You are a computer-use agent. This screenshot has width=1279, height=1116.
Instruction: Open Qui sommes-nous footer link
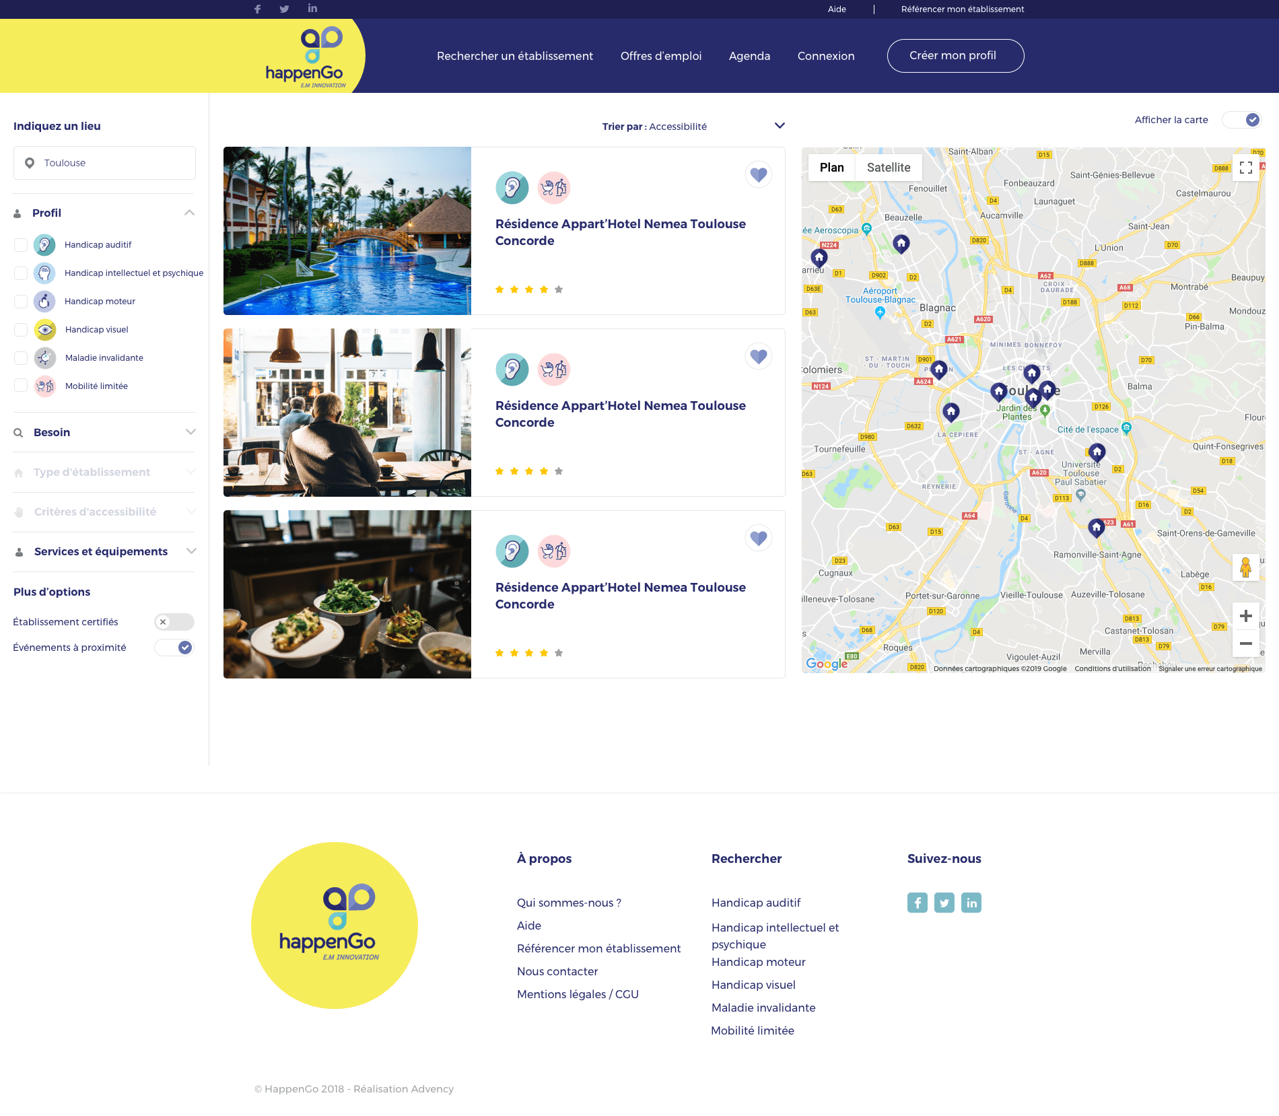pyautogui.click(x=569, y=903)
